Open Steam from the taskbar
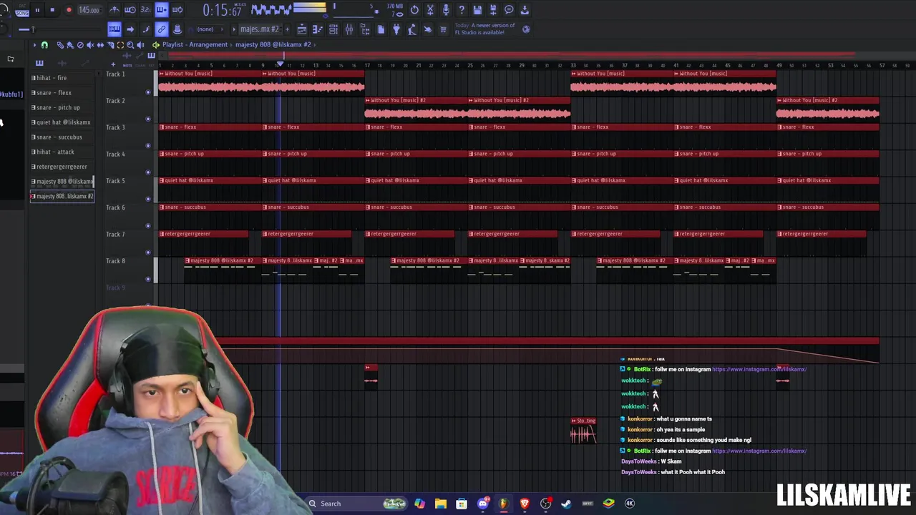Image resolution: width=916 pixels, height=515 pixels. 566,504
